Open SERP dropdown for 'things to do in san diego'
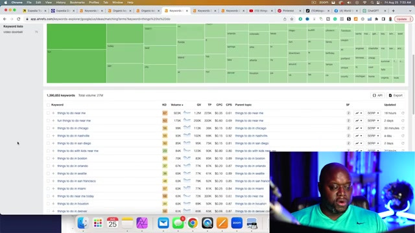The width and height of the screenshot is (415, 233). pos(373,143)
